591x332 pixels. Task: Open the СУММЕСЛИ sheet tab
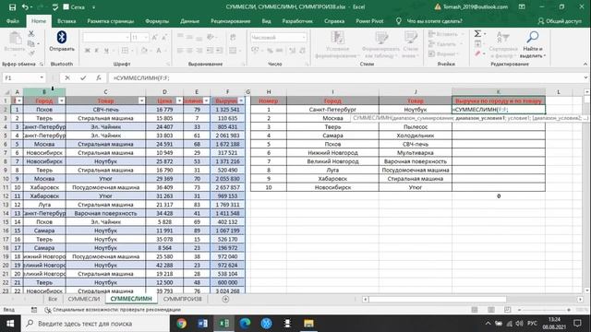(84, 299)
